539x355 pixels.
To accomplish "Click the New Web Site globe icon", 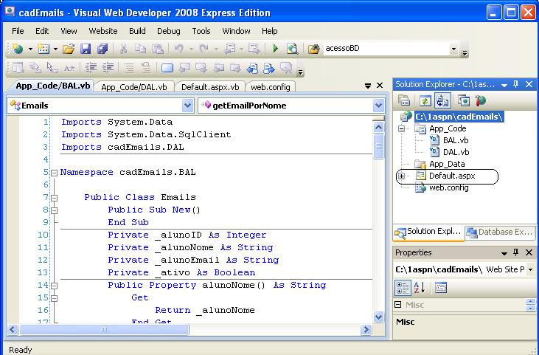I will [x=18, y=49].
